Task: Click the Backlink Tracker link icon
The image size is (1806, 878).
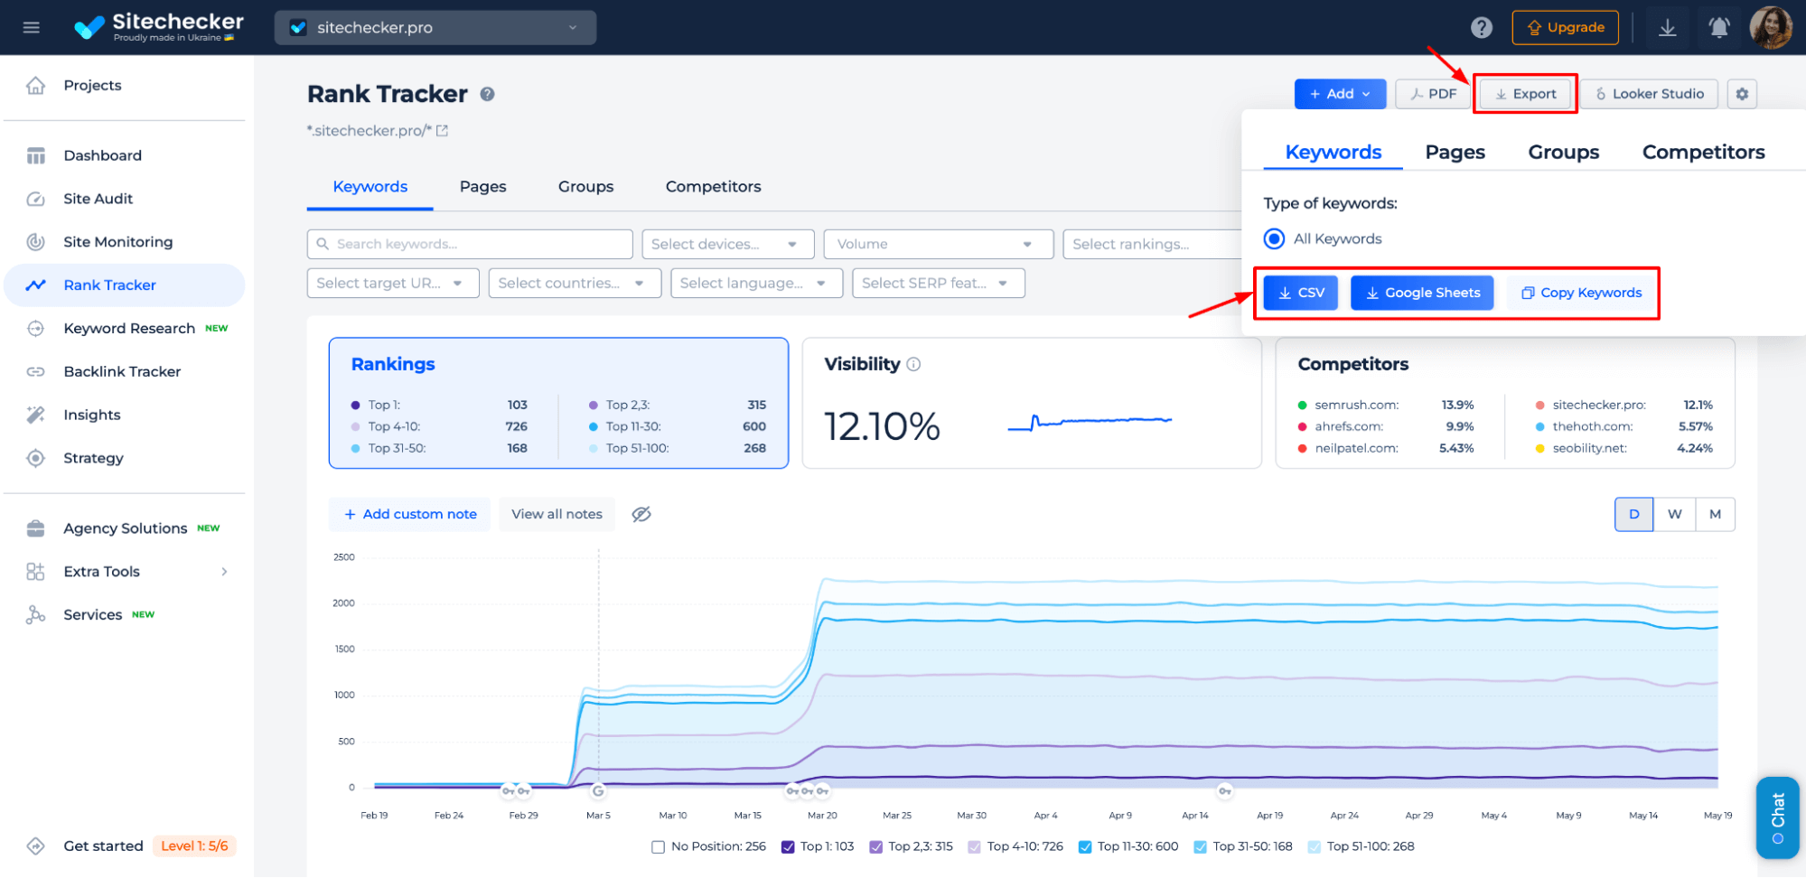Action: point(35,371)
